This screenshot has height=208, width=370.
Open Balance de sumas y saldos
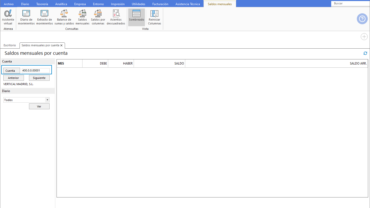pos(64,17)
